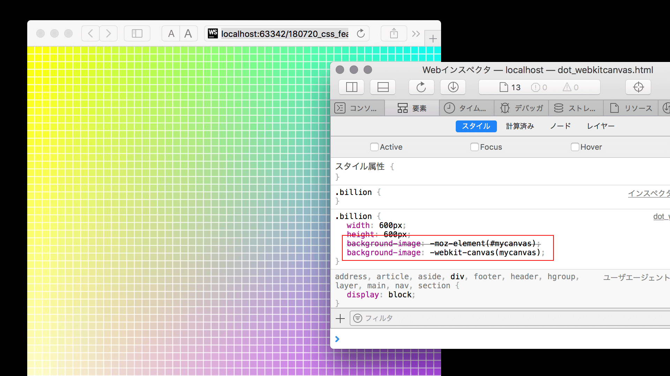Toggle the Safari sidebar icon
Viewport: 670px width, 376px height.
point(137,33)
